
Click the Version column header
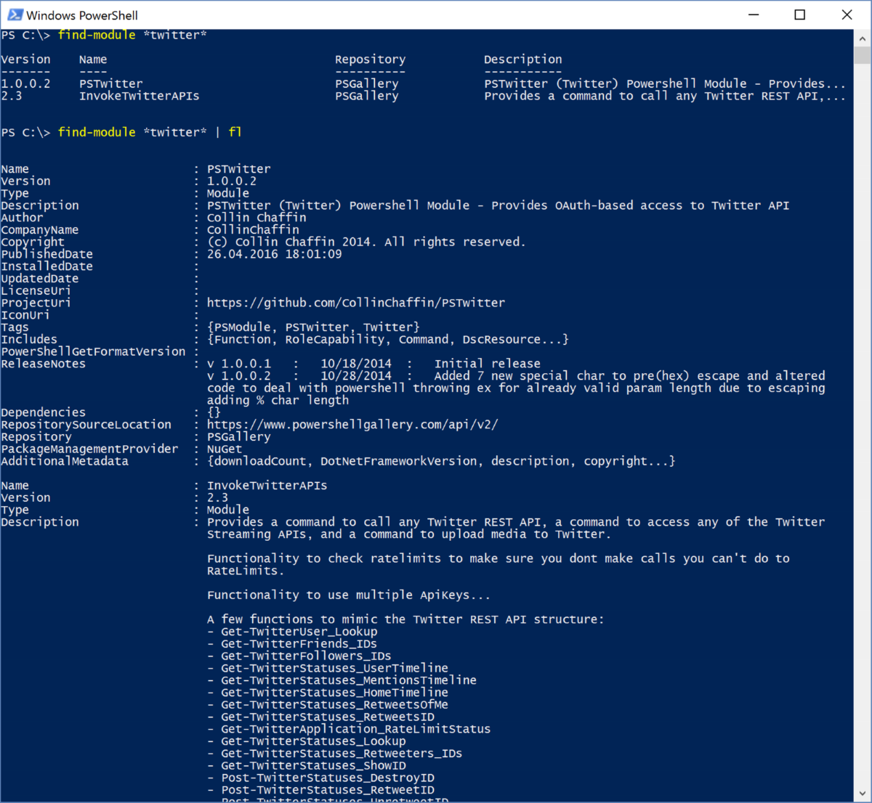click(x=25, y=59)
